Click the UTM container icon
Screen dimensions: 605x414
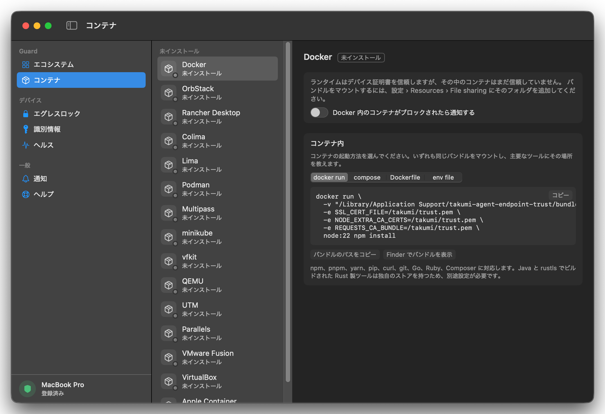pos(169,309)
